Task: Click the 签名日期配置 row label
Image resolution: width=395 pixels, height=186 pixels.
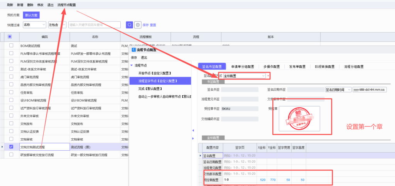Action: tap(212, 162)
